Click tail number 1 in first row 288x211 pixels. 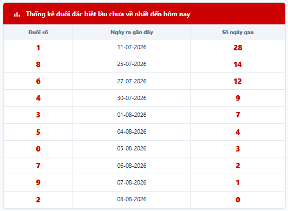(x=38, y=48)
